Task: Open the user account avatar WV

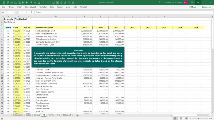Action: [x=185, y=2]
